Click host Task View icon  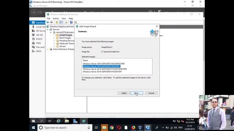click(x=97, y=128)
